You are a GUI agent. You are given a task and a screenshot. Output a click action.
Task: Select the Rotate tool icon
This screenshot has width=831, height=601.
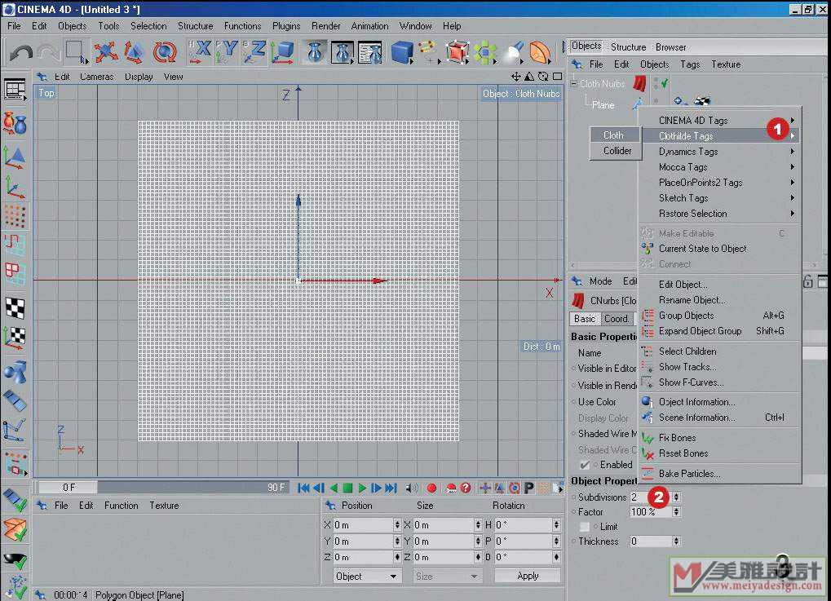pos(164,52)
